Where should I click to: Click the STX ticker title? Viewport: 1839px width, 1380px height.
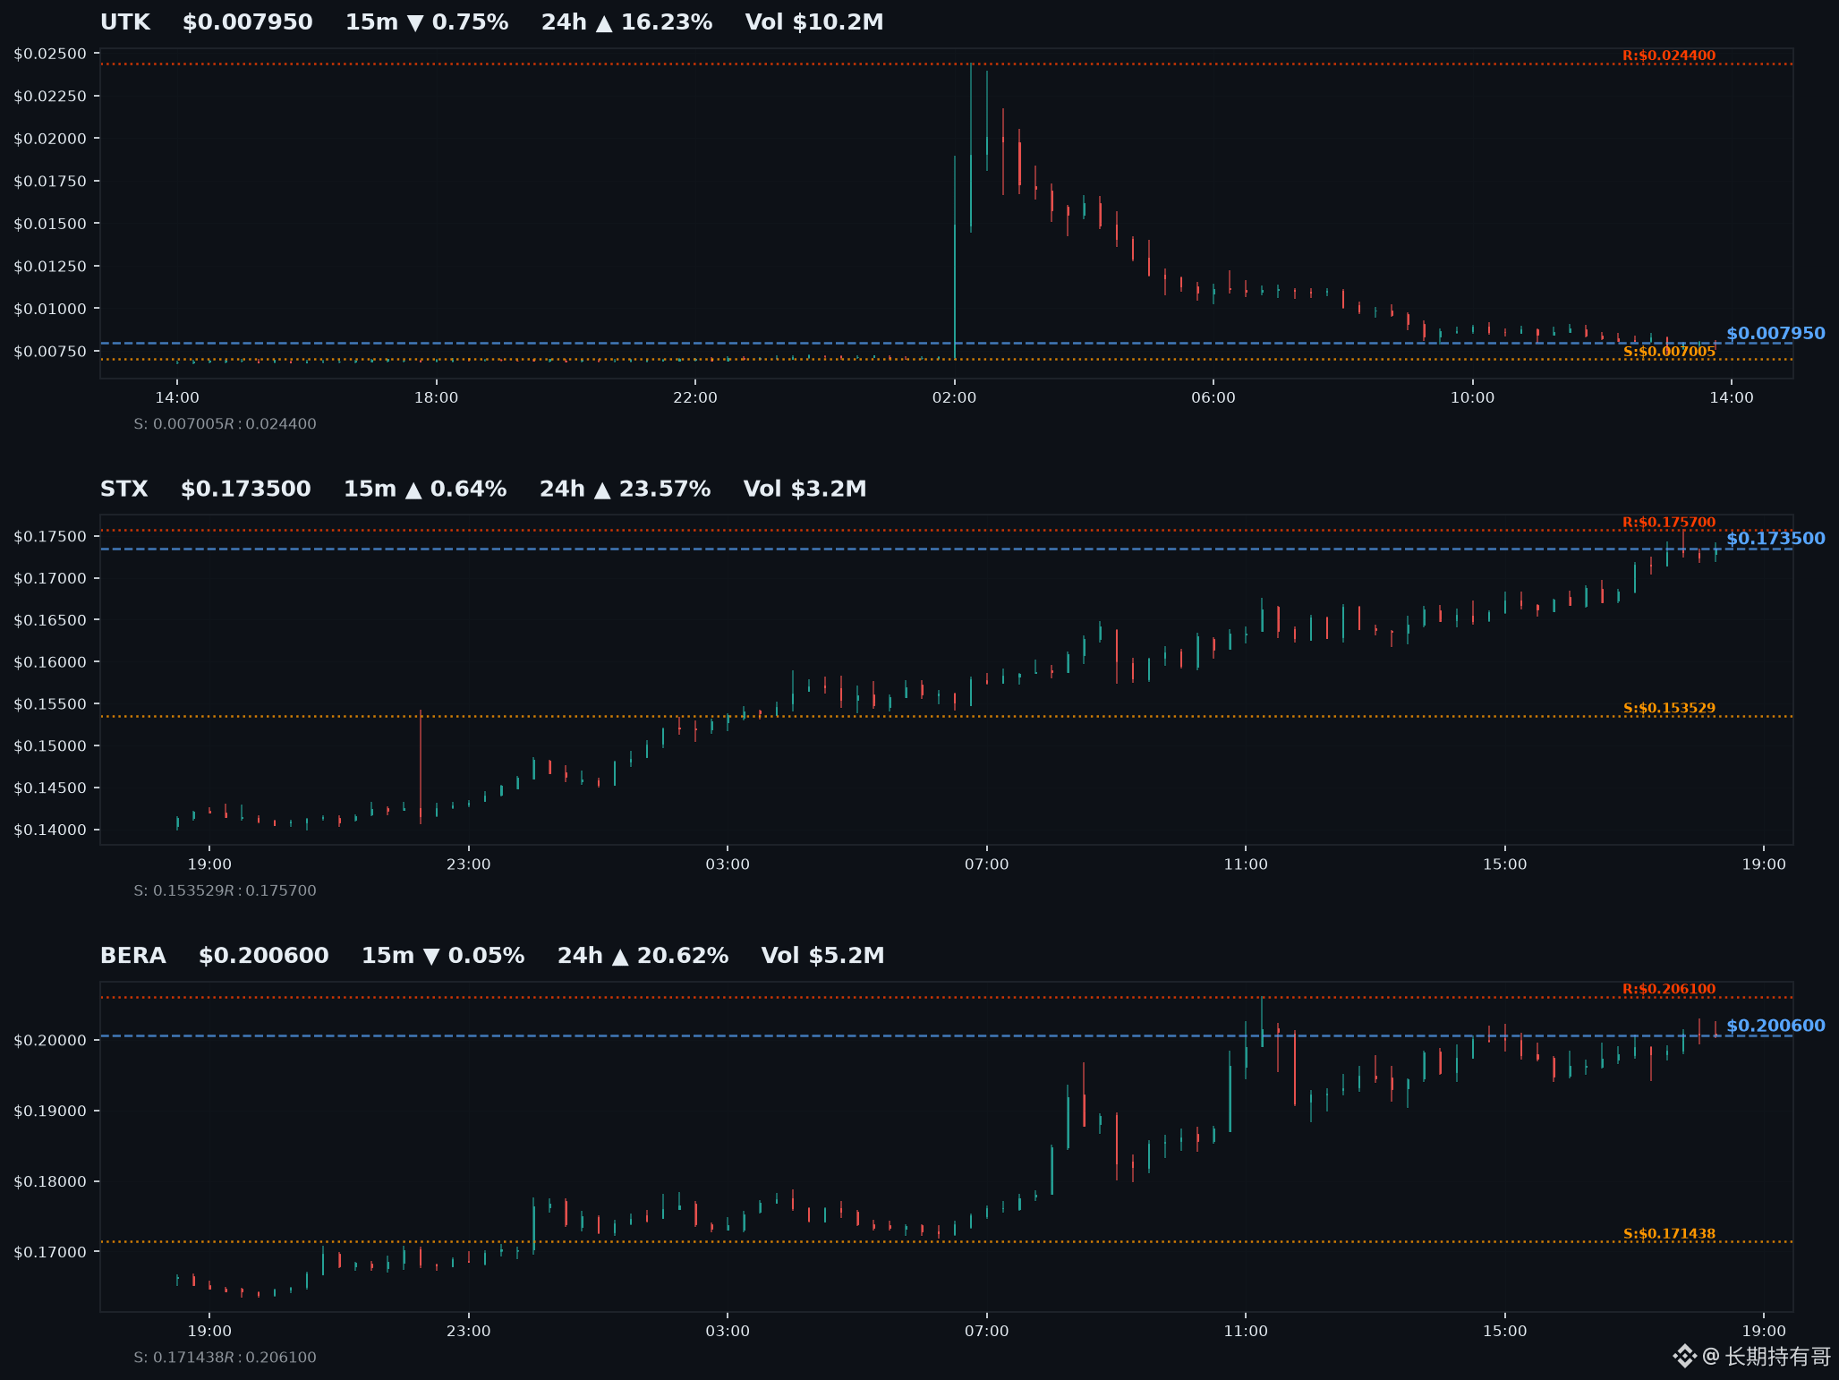[124, 490]
